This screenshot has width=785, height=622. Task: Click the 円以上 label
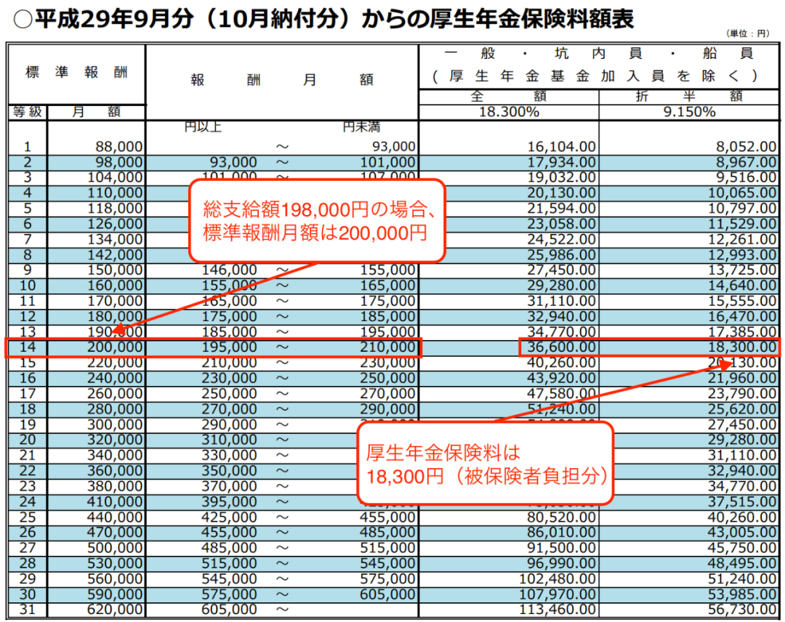click(203, 129)
